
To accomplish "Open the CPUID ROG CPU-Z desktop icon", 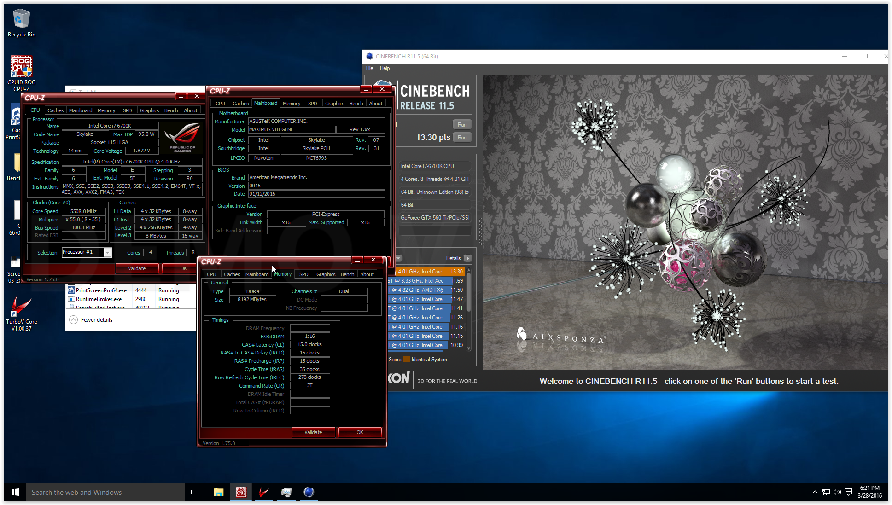I will (x=21, y=73).
